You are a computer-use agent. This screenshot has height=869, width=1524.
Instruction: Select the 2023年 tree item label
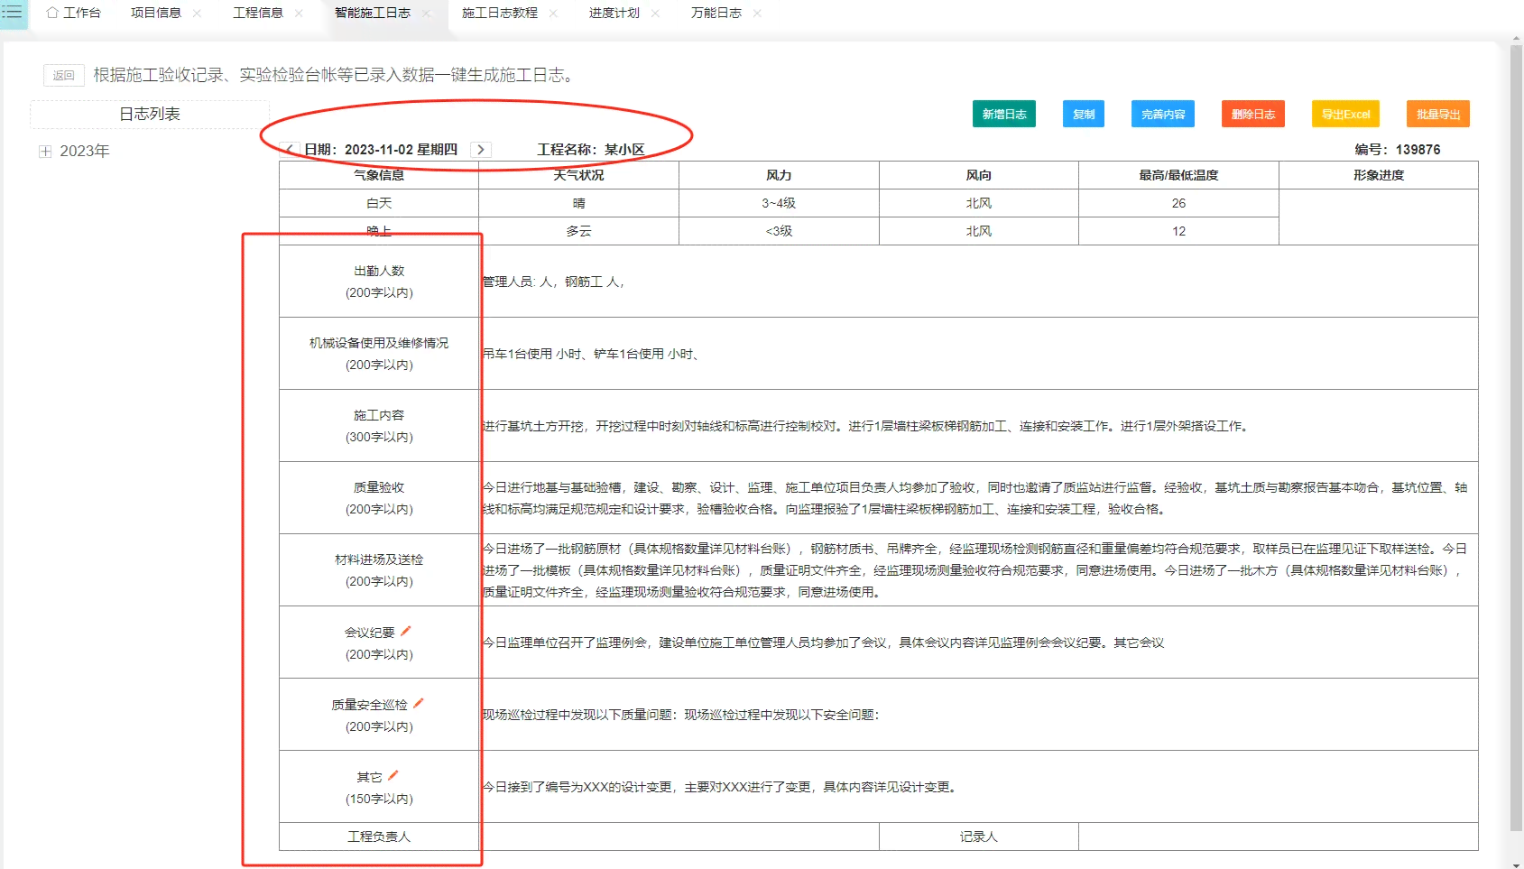click(x=85, y=152)
